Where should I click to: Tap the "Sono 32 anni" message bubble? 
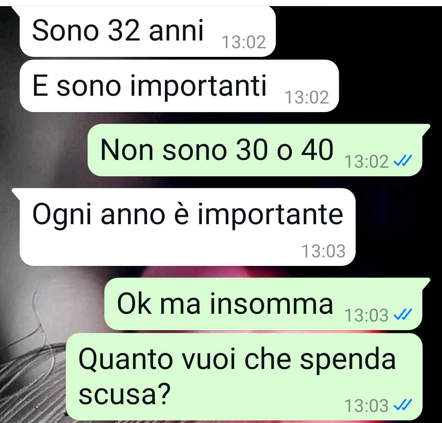(147, 31)
